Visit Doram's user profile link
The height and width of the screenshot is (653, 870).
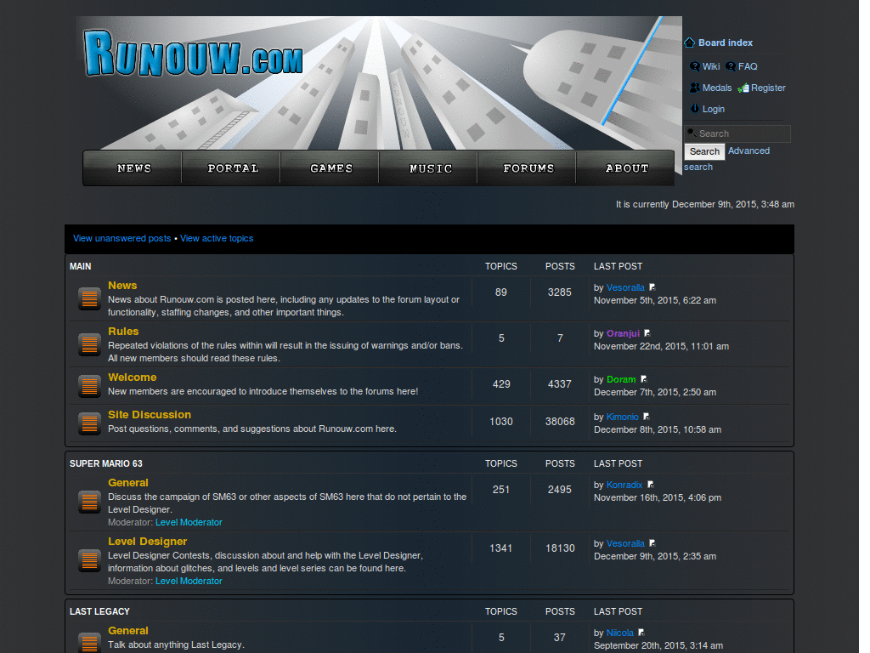[621, 380]
